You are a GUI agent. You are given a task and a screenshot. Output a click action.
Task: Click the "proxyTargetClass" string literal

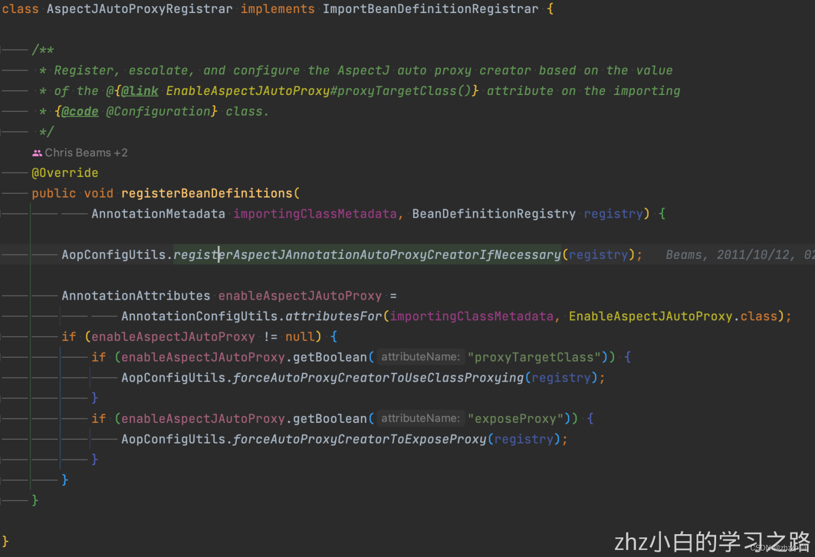coord(534,357)
